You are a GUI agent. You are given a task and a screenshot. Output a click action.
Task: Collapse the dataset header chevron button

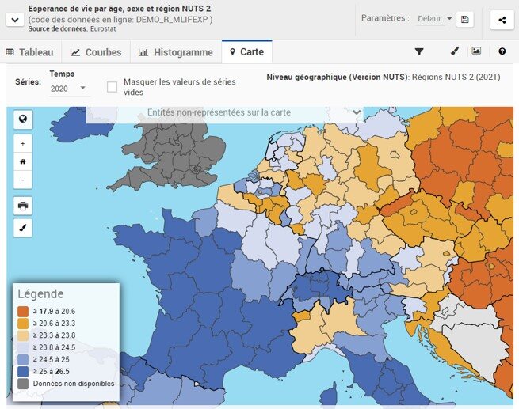15,20
